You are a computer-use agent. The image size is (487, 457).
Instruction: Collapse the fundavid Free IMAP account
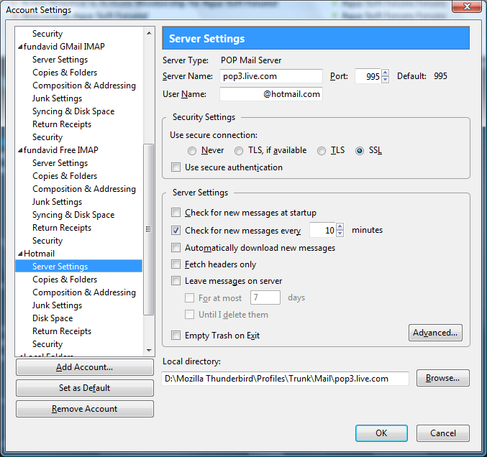pyautogui.click(x=19, y=150)
